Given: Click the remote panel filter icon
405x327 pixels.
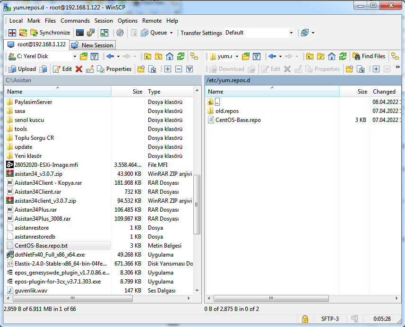Looking at the screenshot, I should (x=256, y=56).
